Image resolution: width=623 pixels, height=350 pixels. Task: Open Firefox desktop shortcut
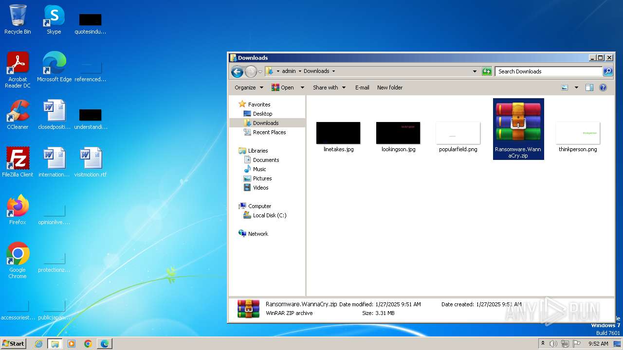point(18,210)
